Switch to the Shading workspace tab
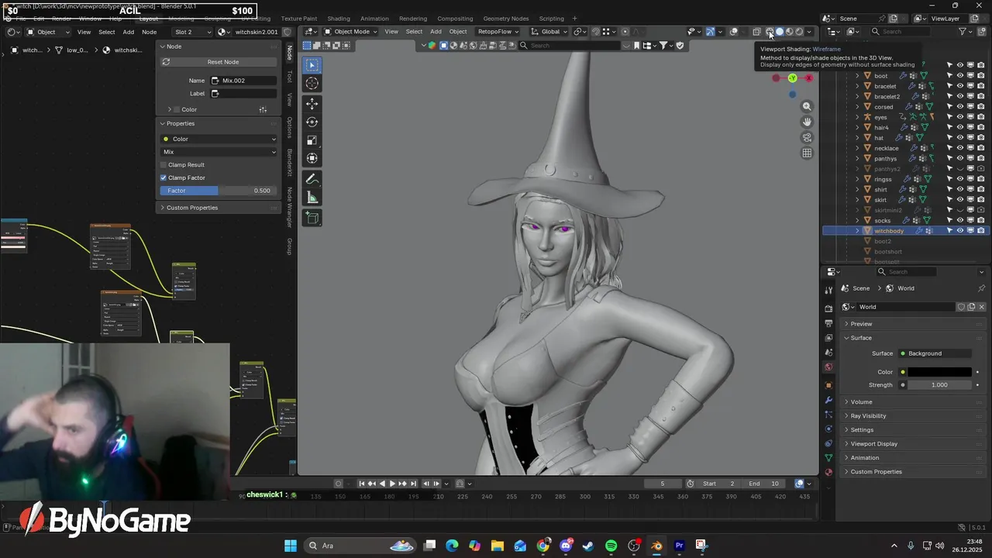Viewport: 992px width, 558px height. [x=339, y=19]
